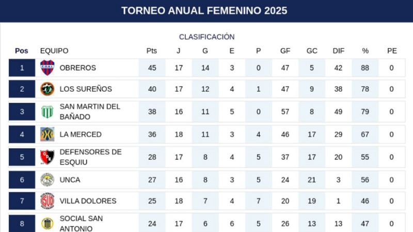Click the La Merced team crest icon
This screenshot has width=413, height=232.
(47, 134)
